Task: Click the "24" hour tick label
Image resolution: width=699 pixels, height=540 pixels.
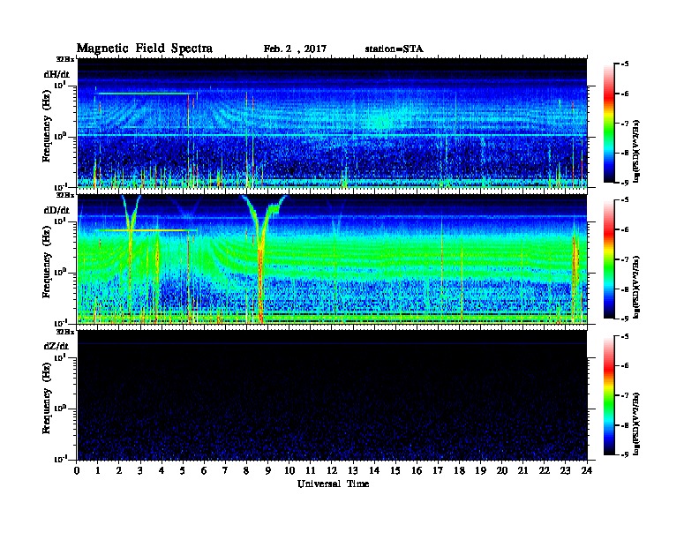Action: pos(587,471)
